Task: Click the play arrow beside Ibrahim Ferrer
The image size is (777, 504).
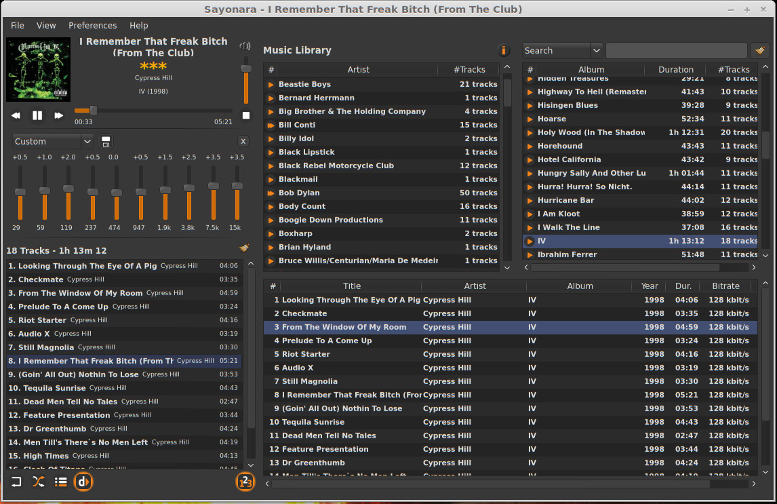Action: pos(530,255)
